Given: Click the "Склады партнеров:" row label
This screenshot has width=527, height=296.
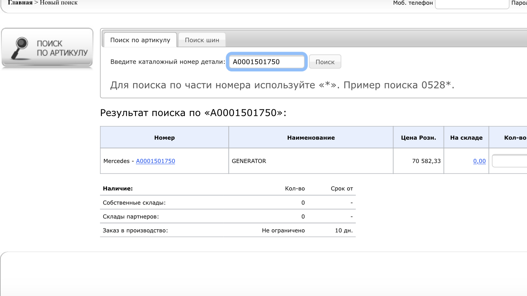Looking at the screenshot, I should [131, 216].
